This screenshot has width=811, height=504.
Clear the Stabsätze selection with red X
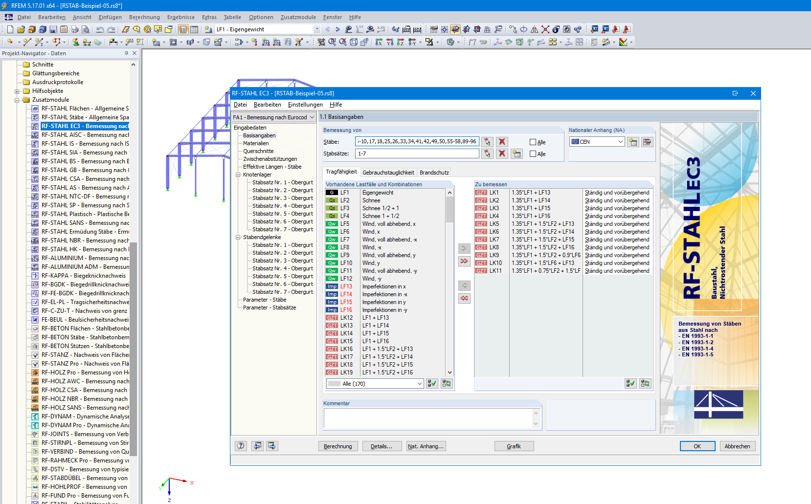(502, 153)
